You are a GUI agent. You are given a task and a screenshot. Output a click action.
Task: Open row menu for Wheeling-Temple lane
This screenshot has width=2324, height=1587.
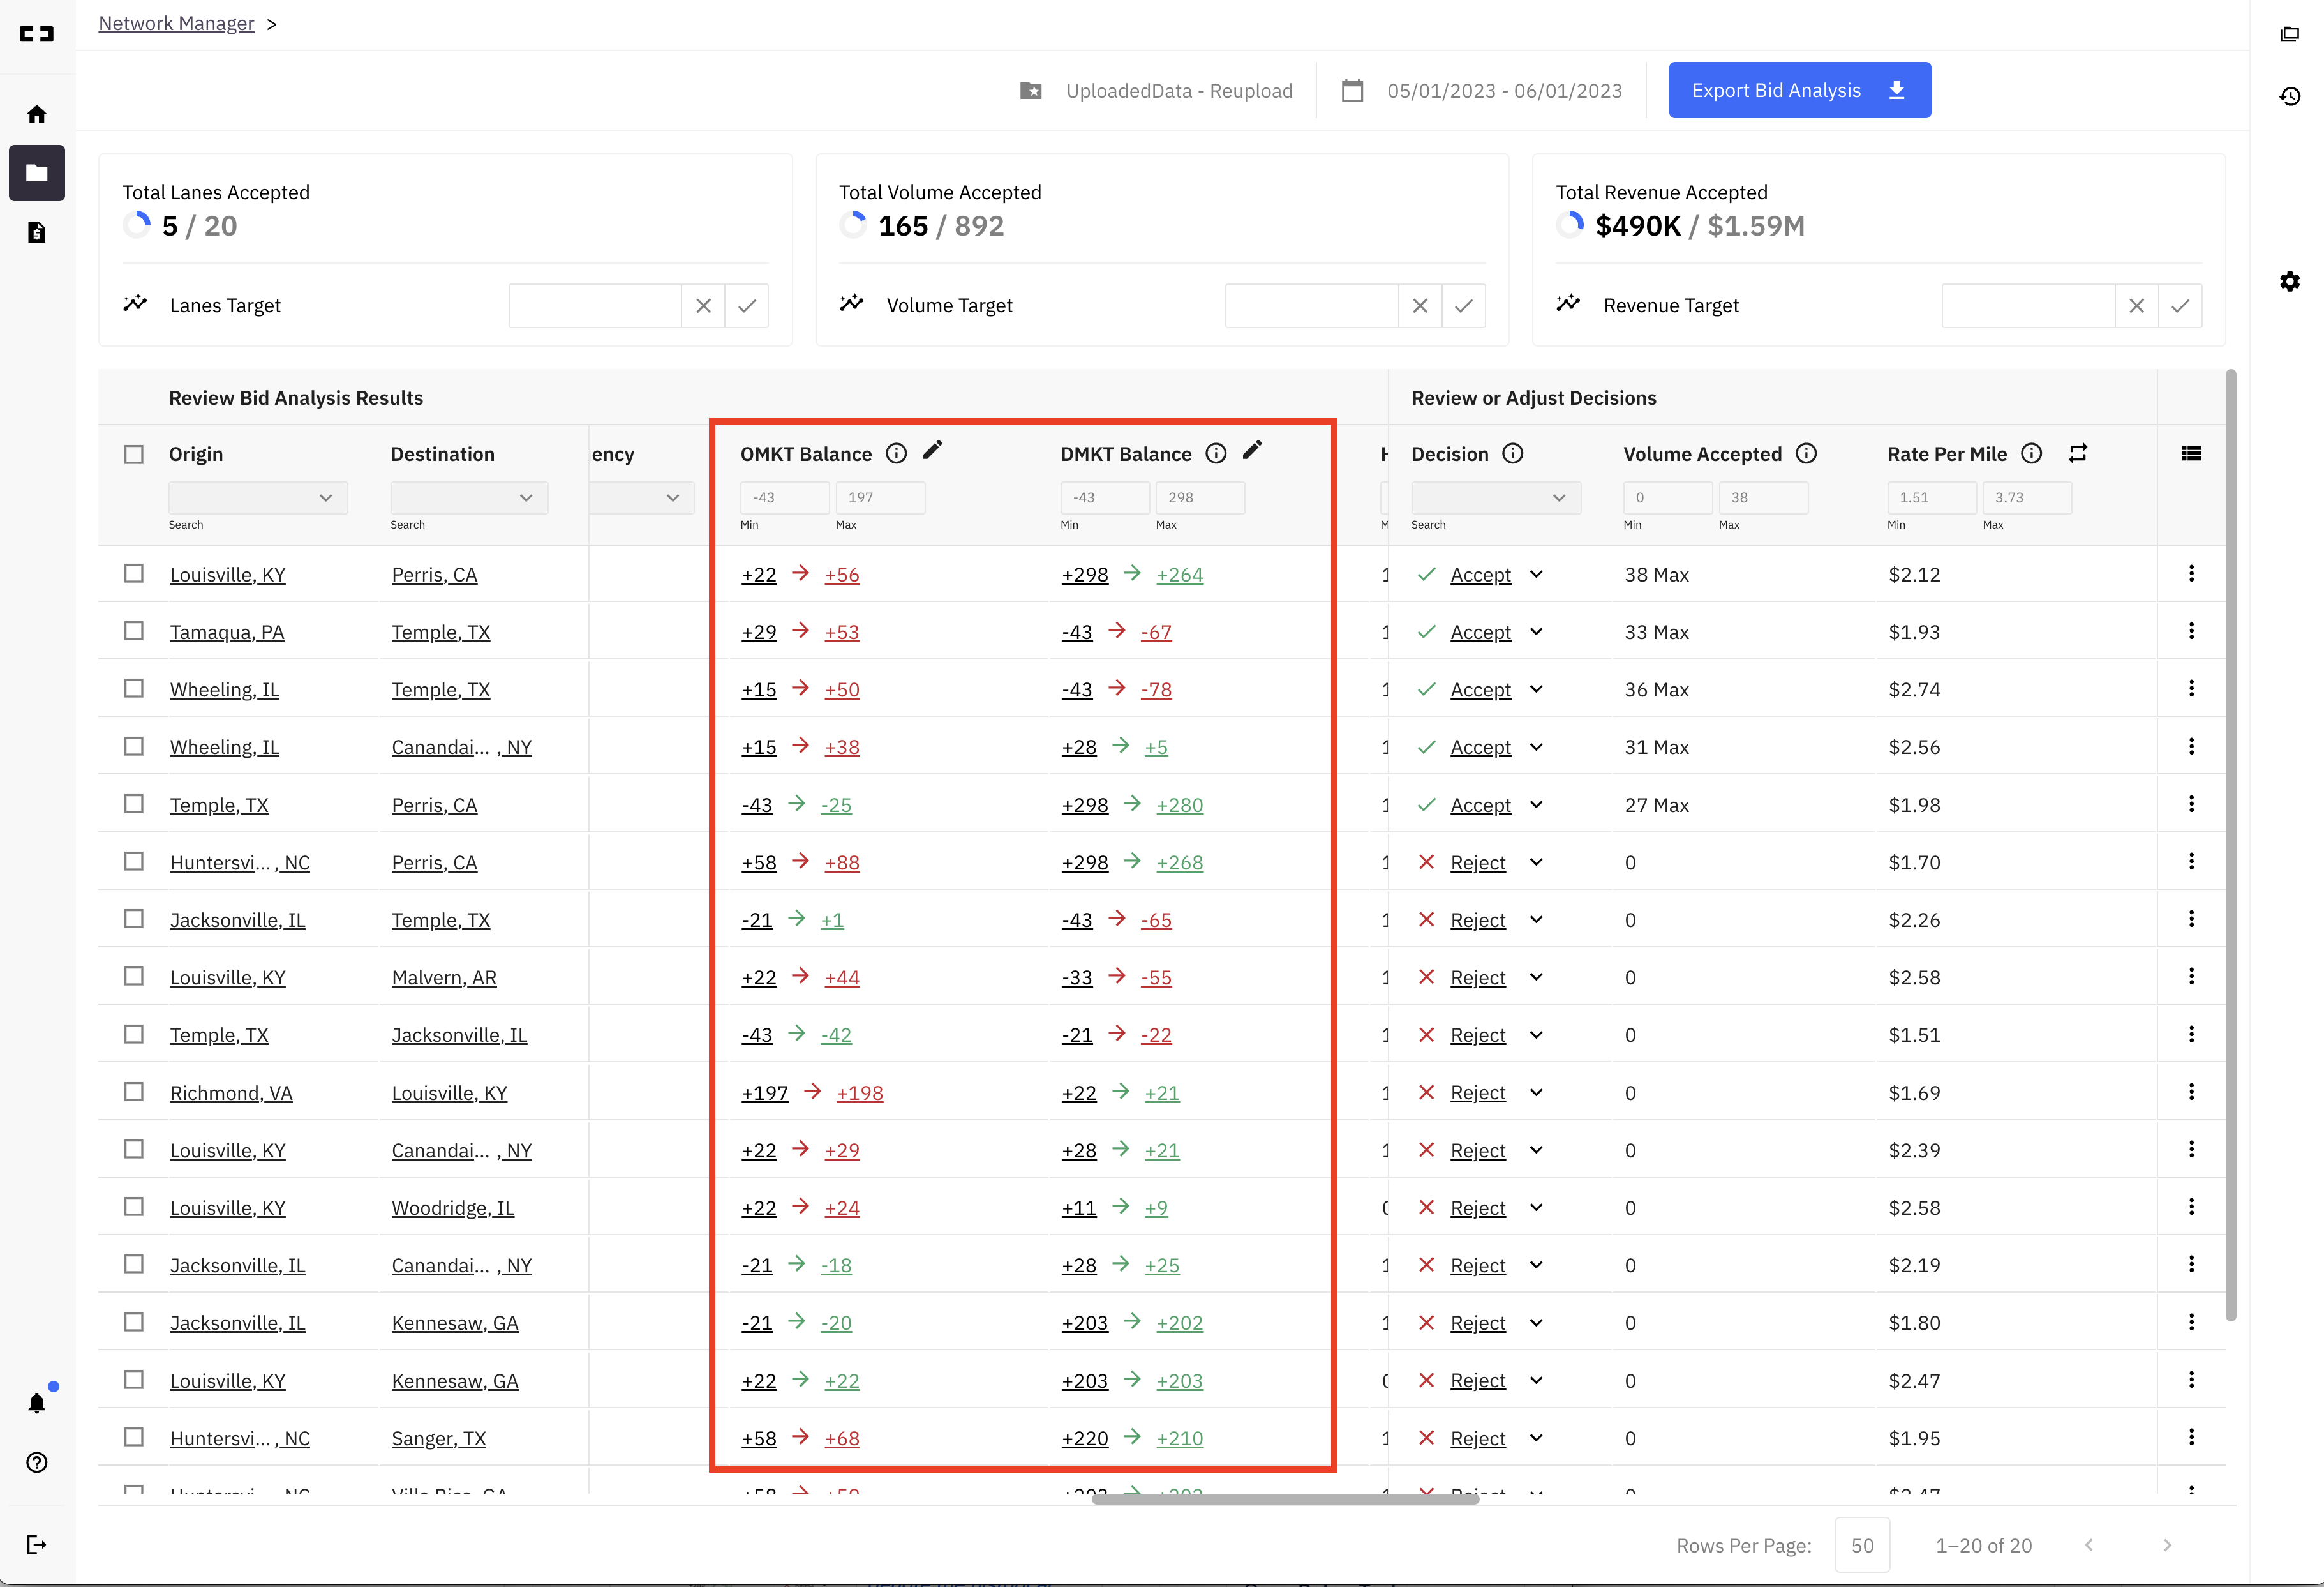tap(2191, 688)
